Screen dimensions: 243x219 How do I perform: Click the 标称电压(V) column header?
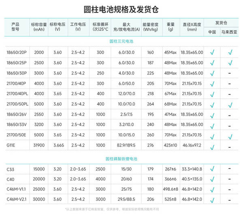(x=58, y=27)
